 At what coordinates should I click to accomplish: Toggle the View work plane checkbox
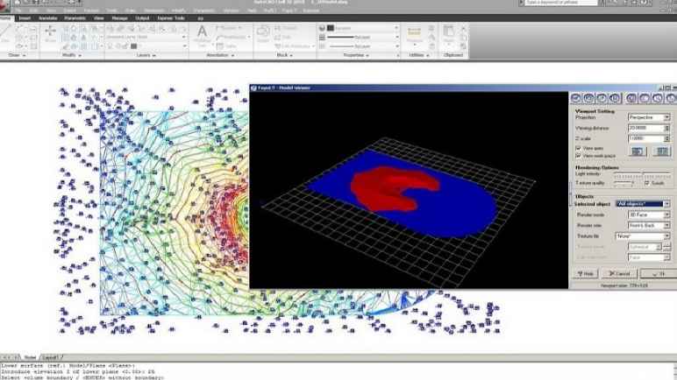[579, 155]
